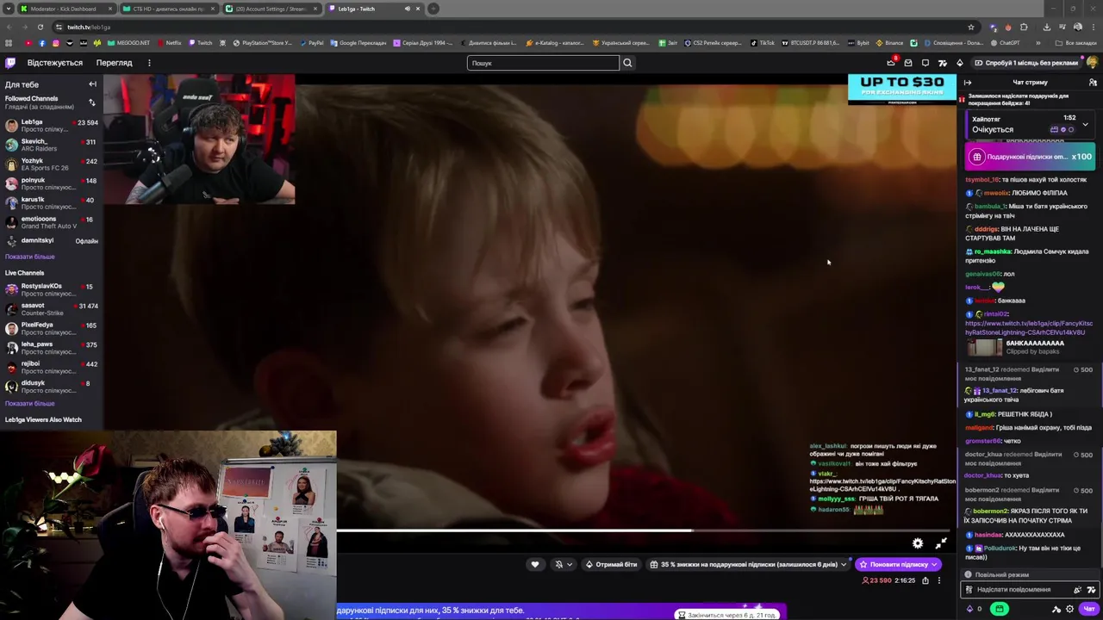Screen dimensions: 1103x620
Task: Open the cheer Bits icon in chat input
Action: (1077, 590)
